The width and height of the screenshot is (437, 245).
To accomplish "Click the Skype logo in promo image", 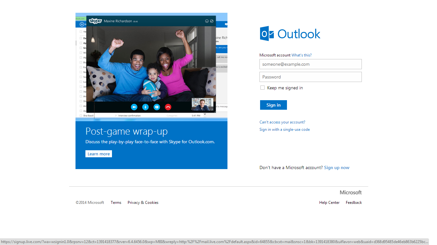I will click(x=95, y=21).
